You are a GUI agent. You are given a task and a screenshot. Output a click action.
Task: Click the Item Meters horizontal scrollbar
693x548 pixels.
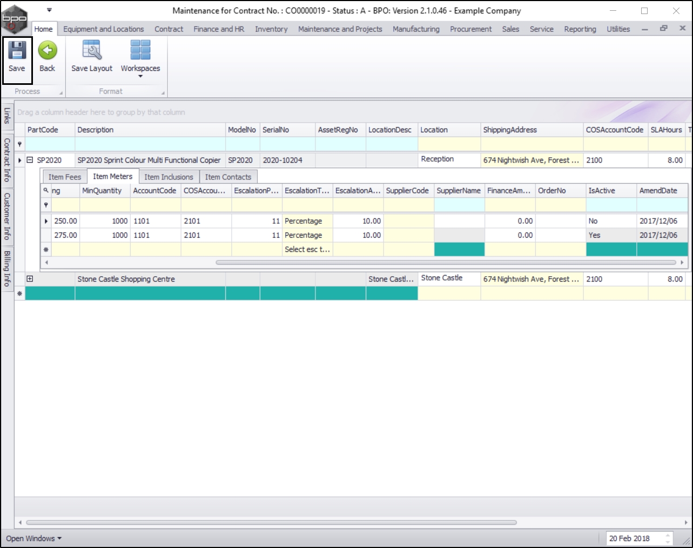(x=446, y=262)
